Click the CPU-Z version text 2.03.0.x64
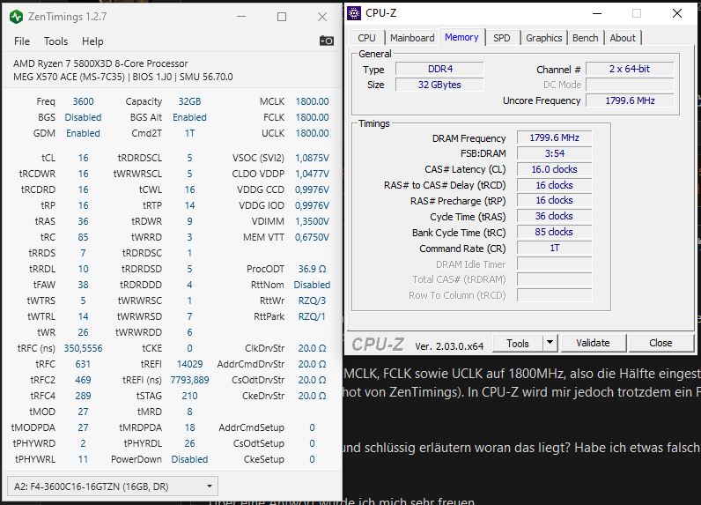The height and width of the screenshot is (505, 701). 449,346
